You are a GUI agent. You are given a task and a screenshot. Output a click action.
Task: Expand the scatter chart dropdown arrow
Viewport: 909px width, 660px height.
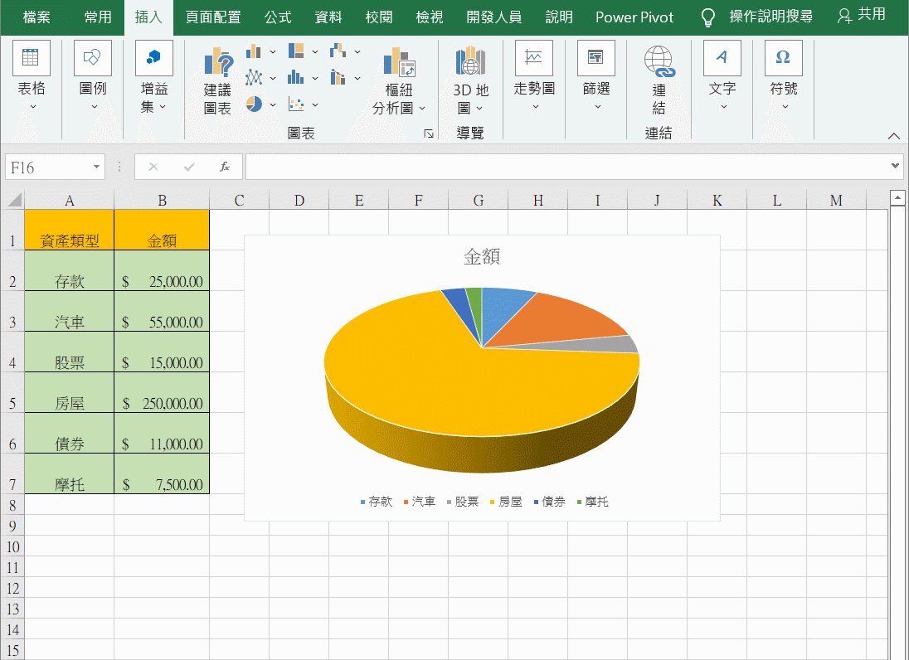pos(315,105)
